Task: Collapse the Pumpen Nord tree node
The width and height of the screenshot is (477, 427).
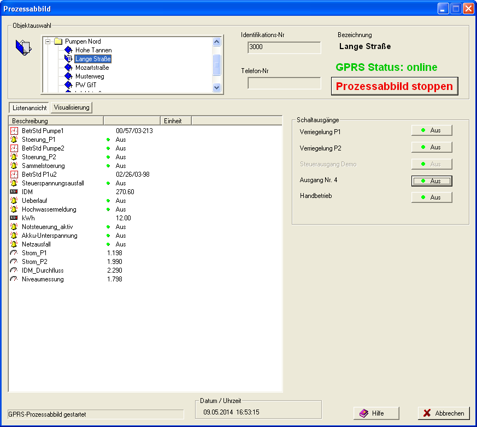Action: point(48,41)
